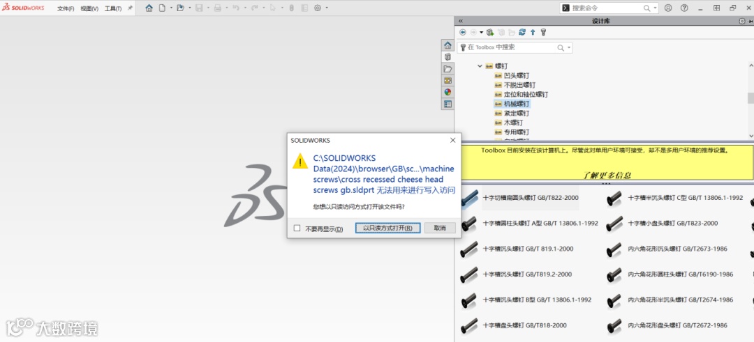754x342 pixels.
Task: Collapse the task pane with double chevron
Action: point(461,21)
